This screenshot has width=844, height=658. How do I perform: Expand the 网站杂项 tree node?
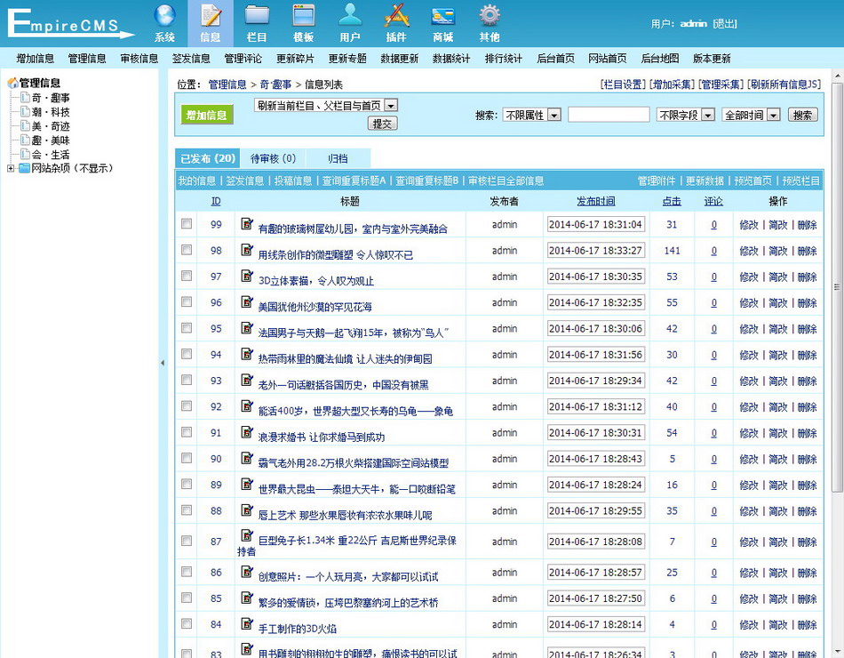click(11, 169)
